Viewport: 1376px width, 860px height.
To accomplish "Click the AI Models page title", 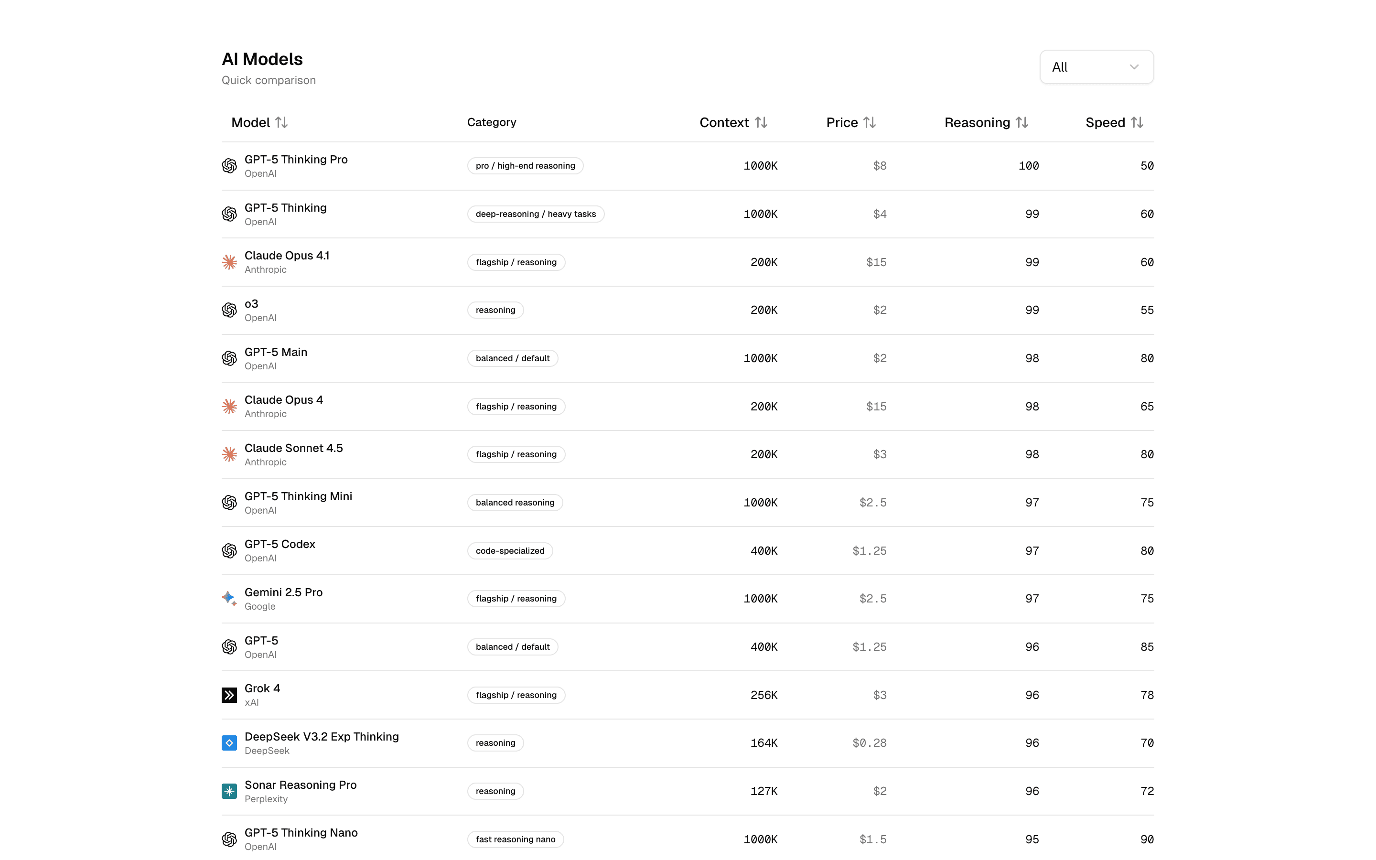I will (x=262, y=59).
